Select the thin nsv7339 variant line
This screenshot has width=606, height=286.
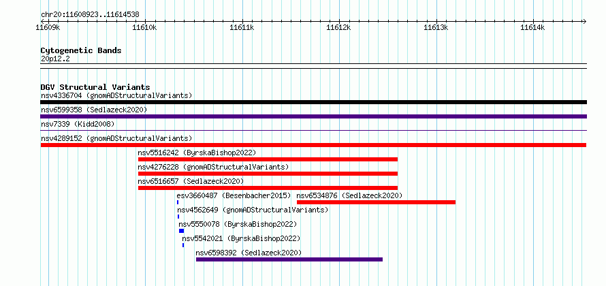[x=313, y=131]
